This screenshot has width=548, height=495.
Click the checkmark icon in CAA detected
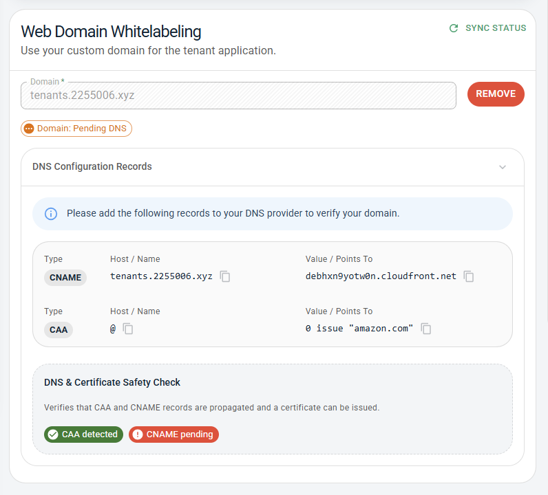tap(53, 434)
